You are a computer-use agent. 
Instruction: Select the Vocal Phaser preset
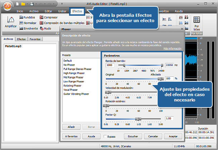(x=70, y=90)
